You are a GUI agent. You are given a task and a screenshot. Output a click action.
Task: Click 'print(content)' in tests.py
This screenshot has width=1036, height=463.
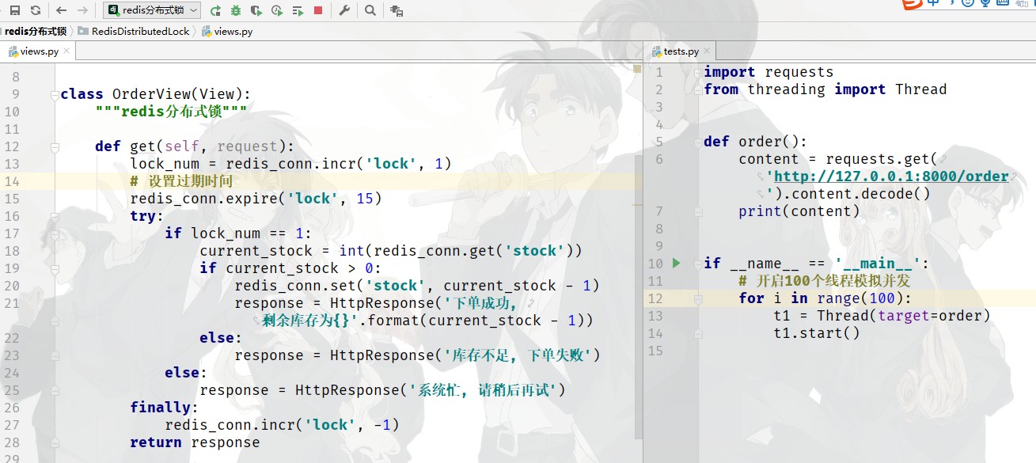(799, 211)
